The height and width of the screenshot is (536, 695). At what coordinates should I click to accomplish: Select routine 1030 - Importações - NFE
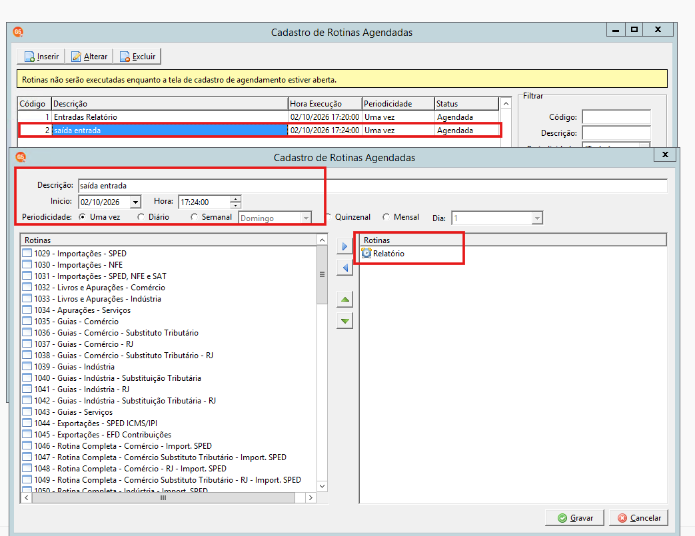[x=73, y=265]
